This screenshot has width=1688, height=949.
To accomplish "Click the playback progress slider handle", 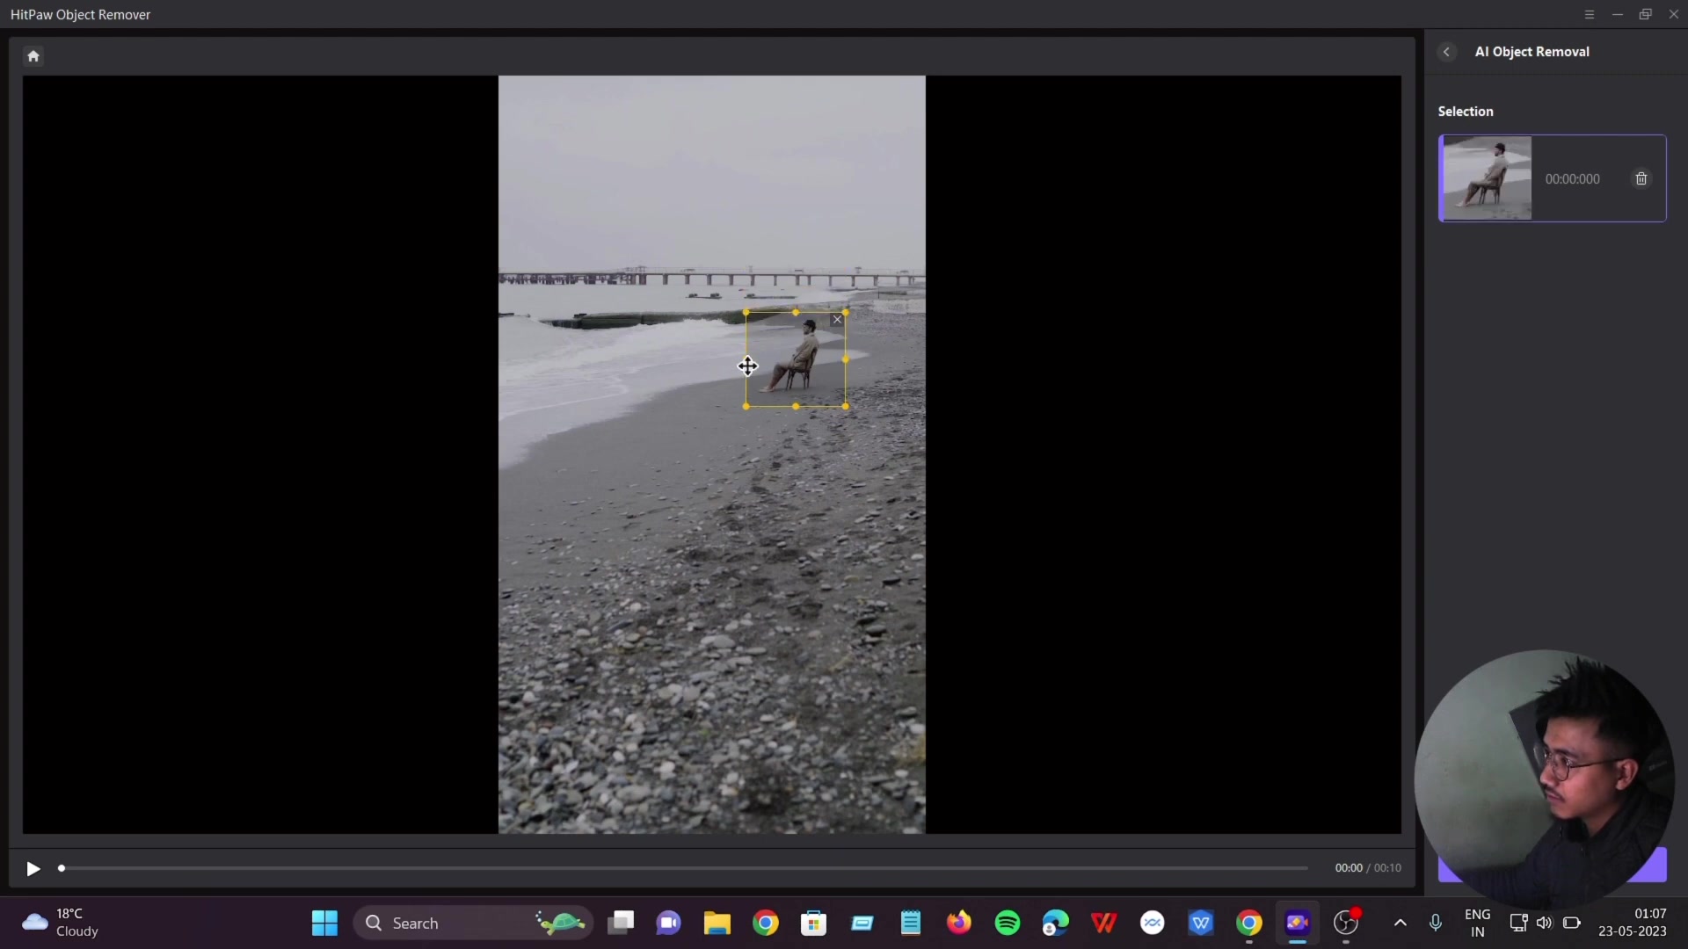I will [x=62, y=868].
